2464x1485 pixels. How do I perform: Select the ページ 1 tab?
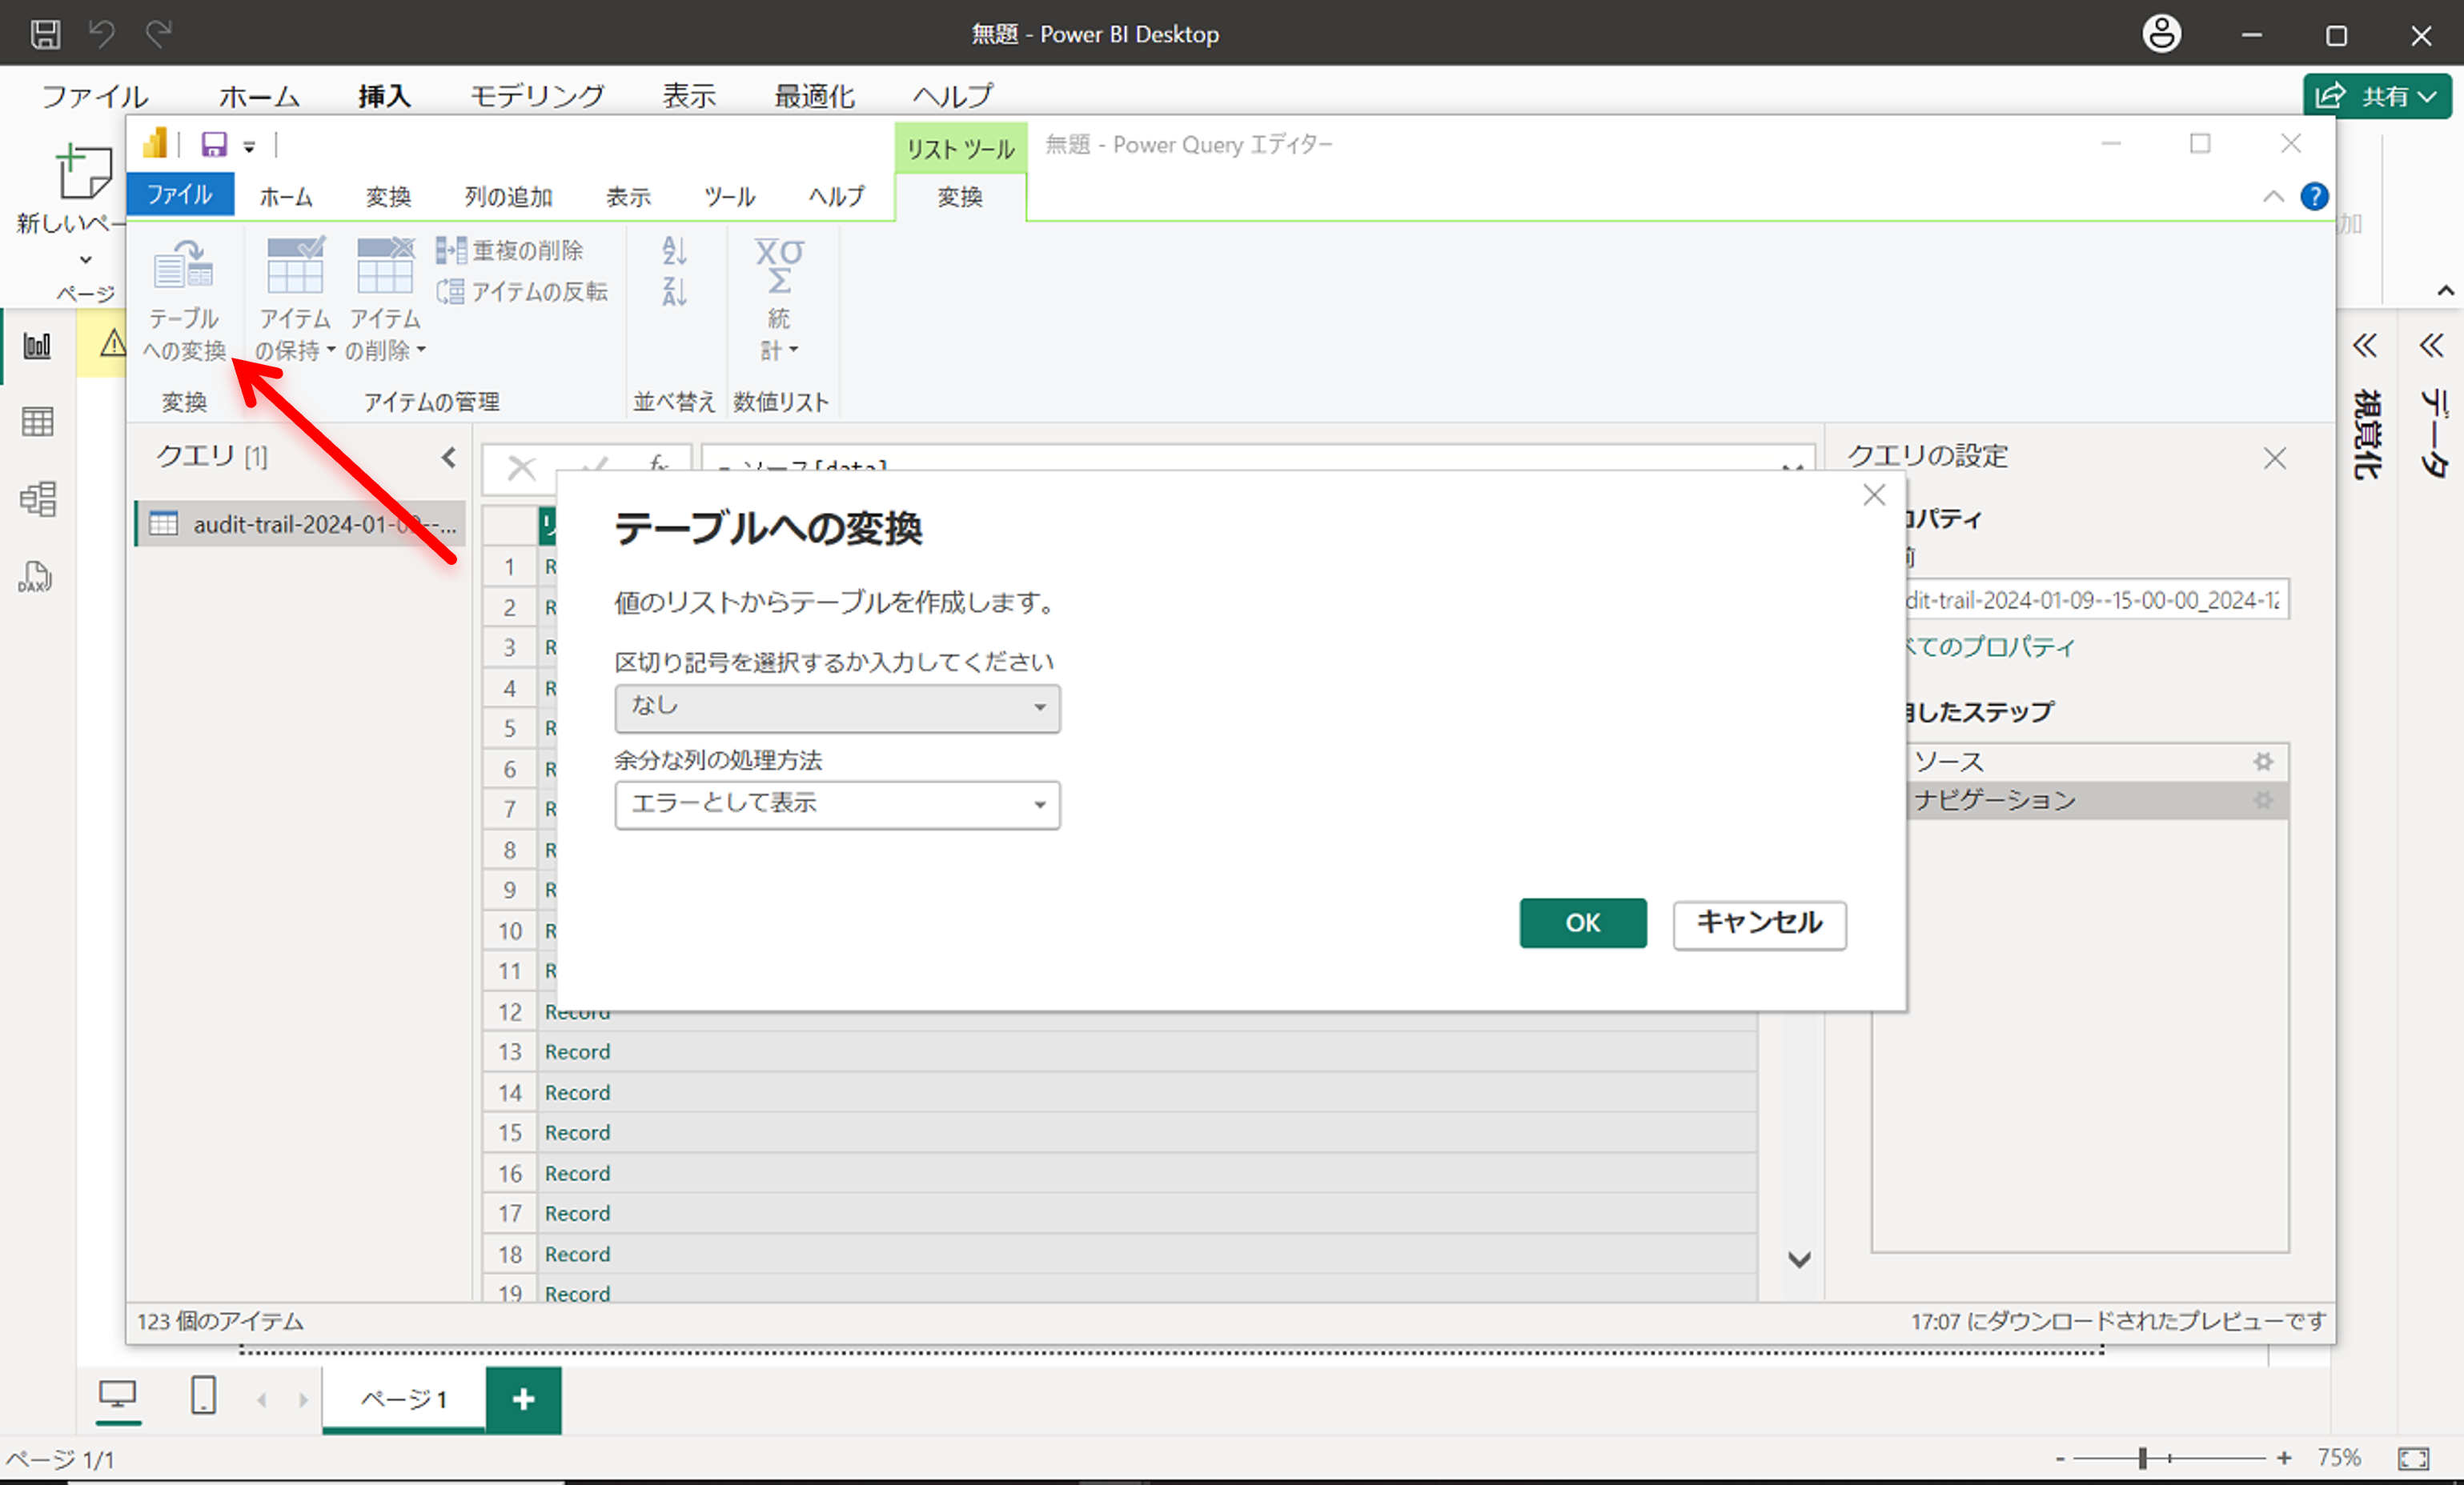[x=404, y=1399]
